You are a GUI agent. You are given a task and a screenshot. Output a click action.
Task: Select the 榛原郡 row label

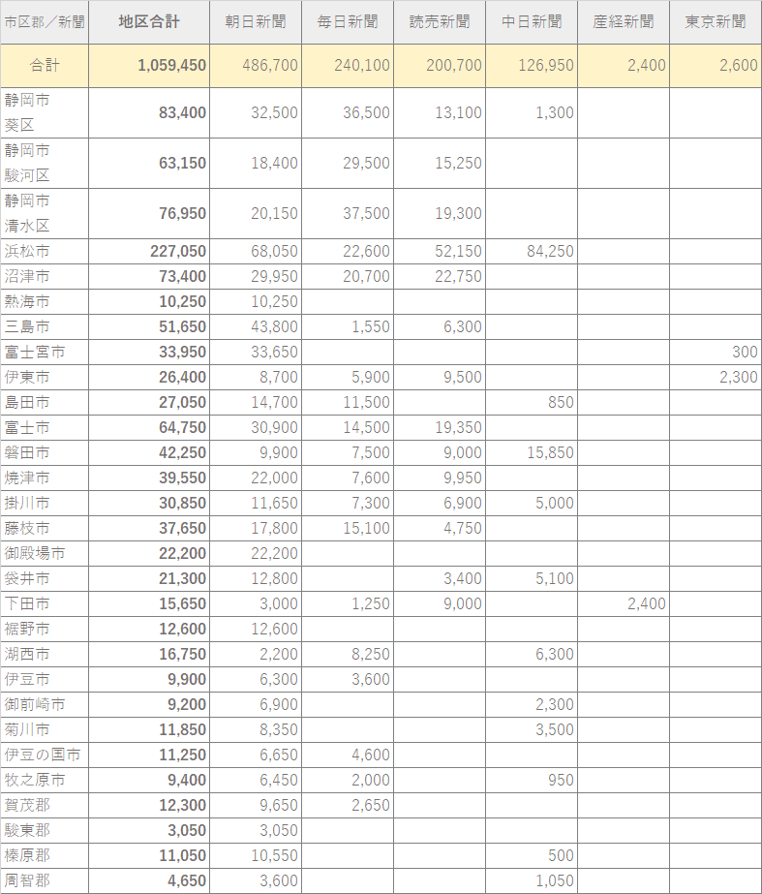[45, 856]
